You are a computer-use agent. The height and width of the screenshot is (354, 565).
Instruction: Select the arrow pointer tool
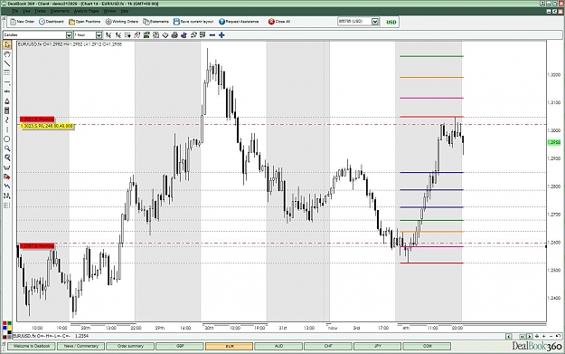pos(7,44)
